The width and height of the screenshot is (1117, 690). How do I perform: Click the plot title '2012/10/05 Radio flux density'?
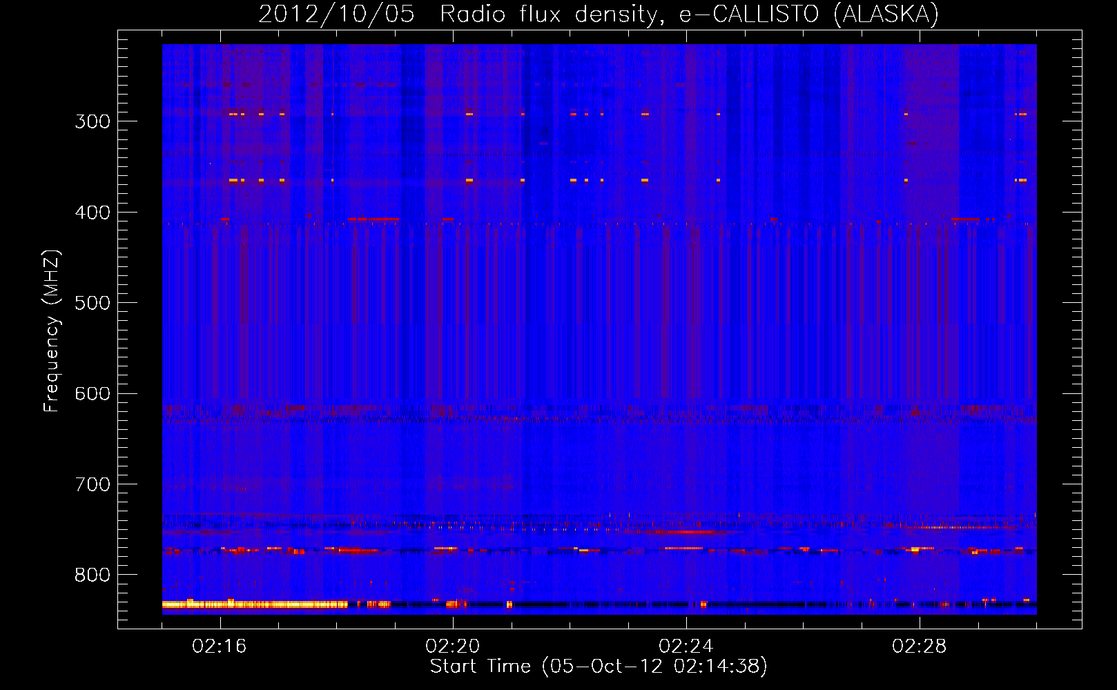[599, 14]
